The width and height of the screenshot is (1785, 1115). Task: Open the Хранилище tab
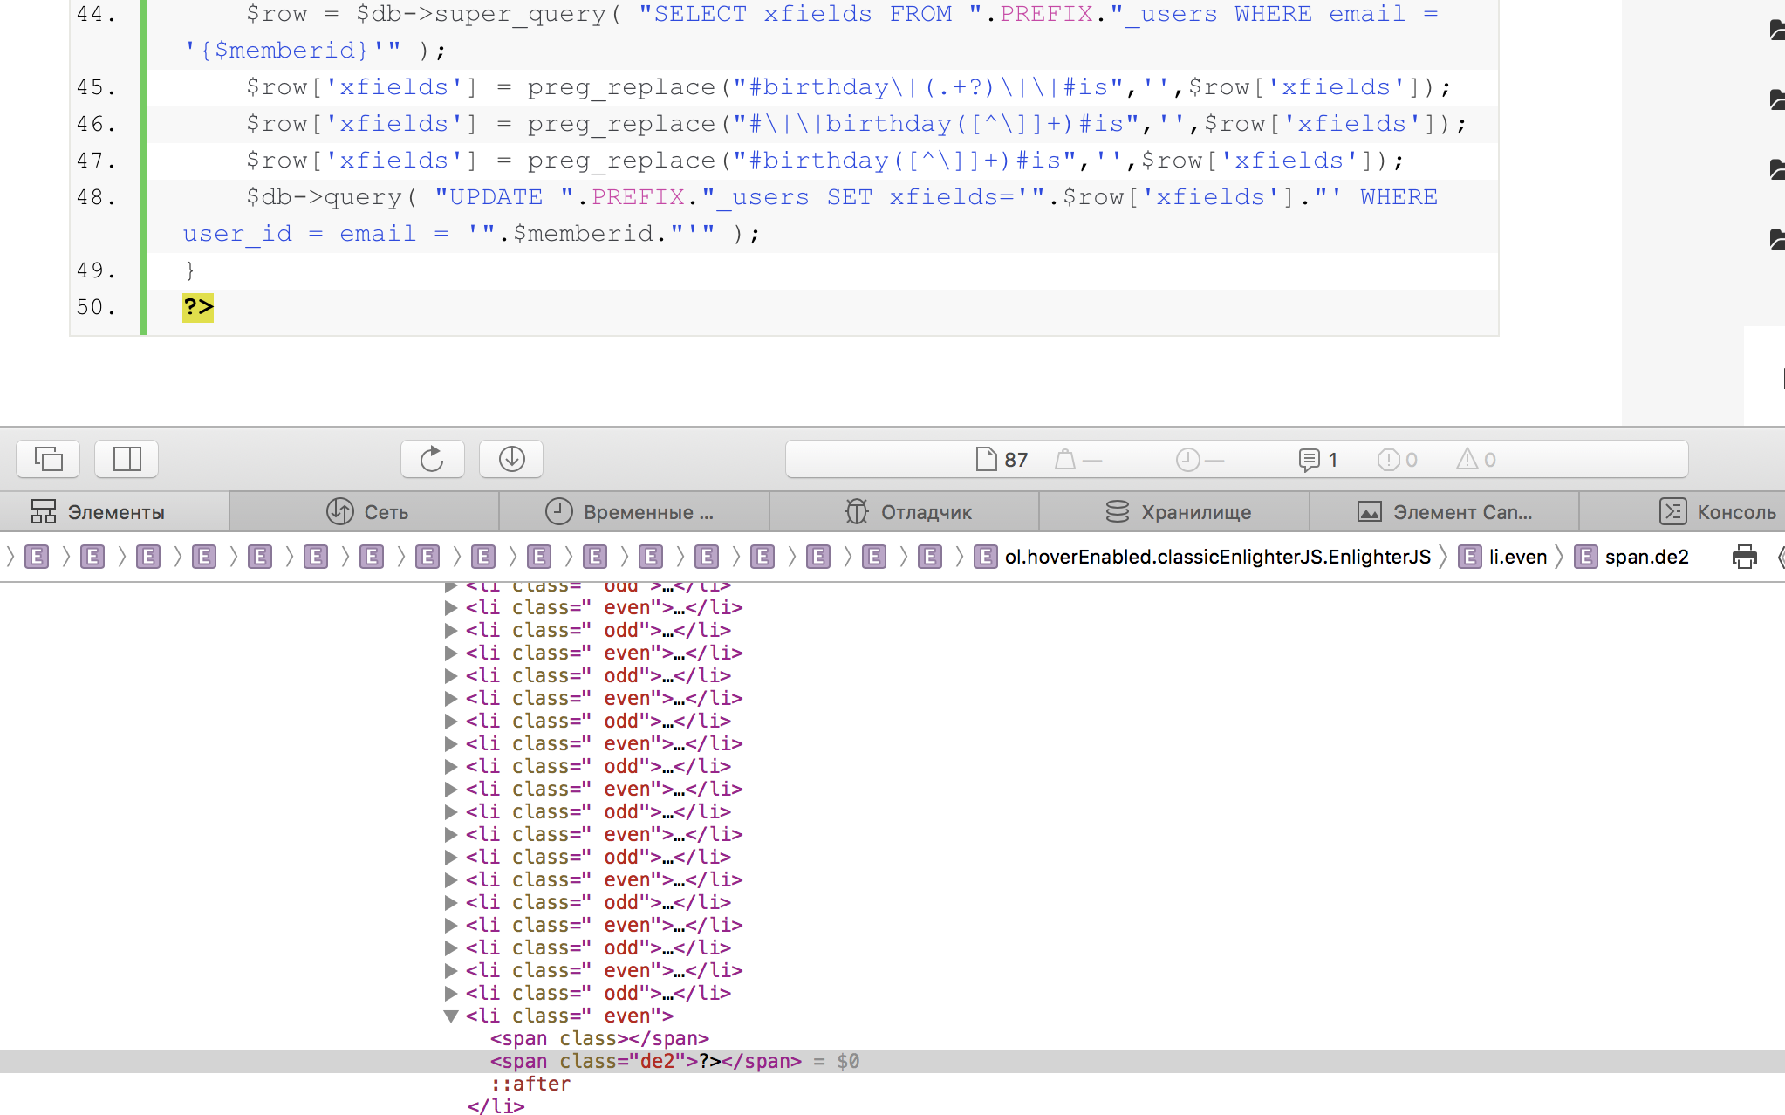pos(1174,512)
